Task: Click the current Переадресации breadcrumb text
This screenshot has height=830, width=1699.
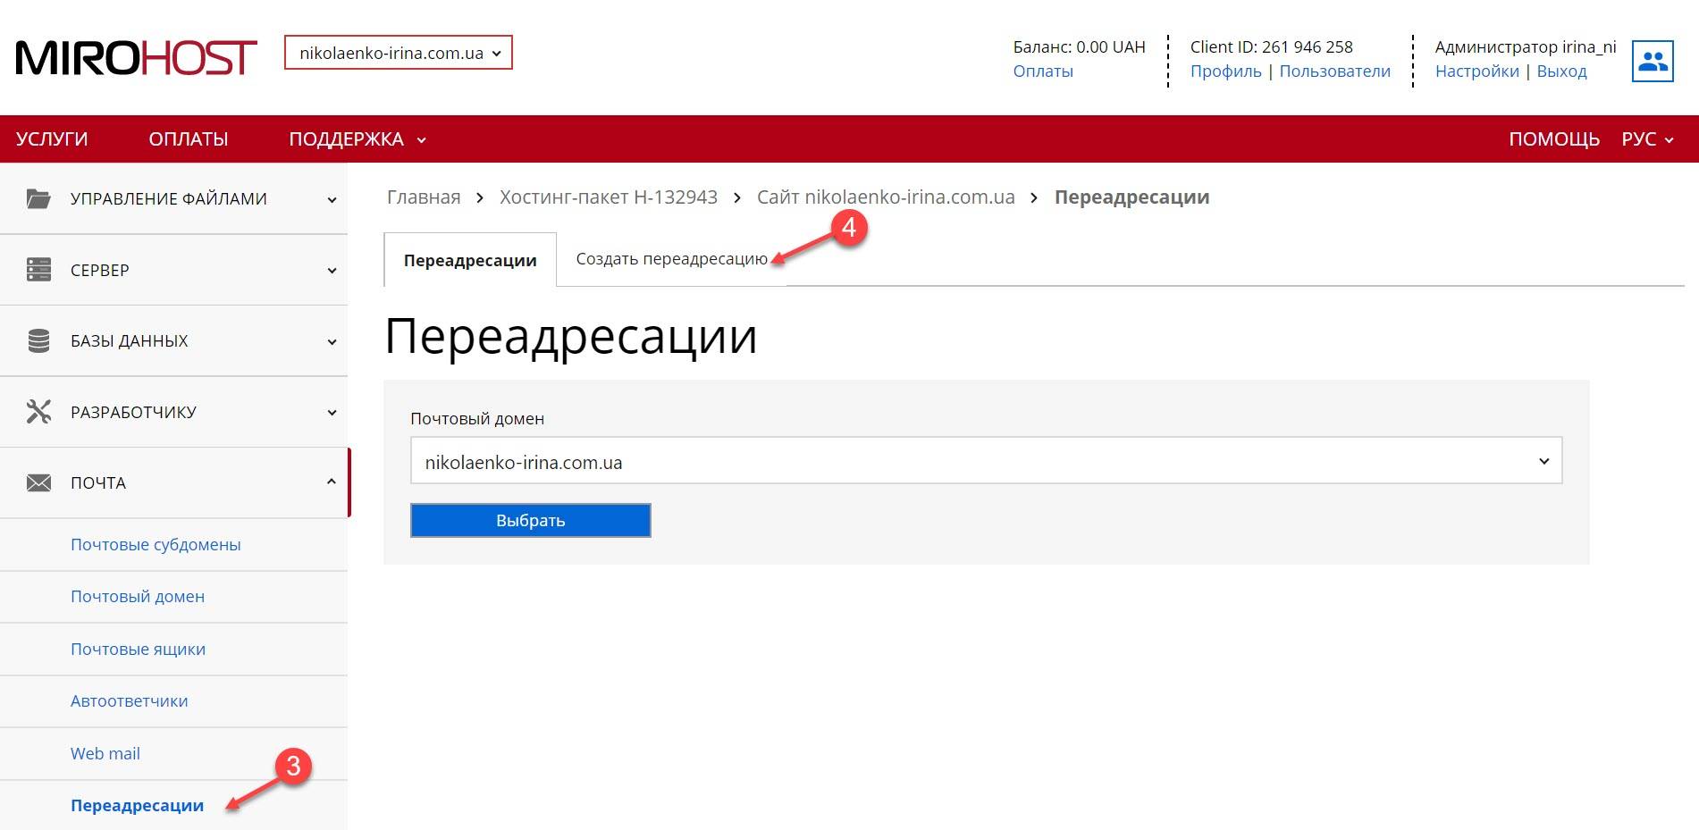Action: (x=1131, y=197)
